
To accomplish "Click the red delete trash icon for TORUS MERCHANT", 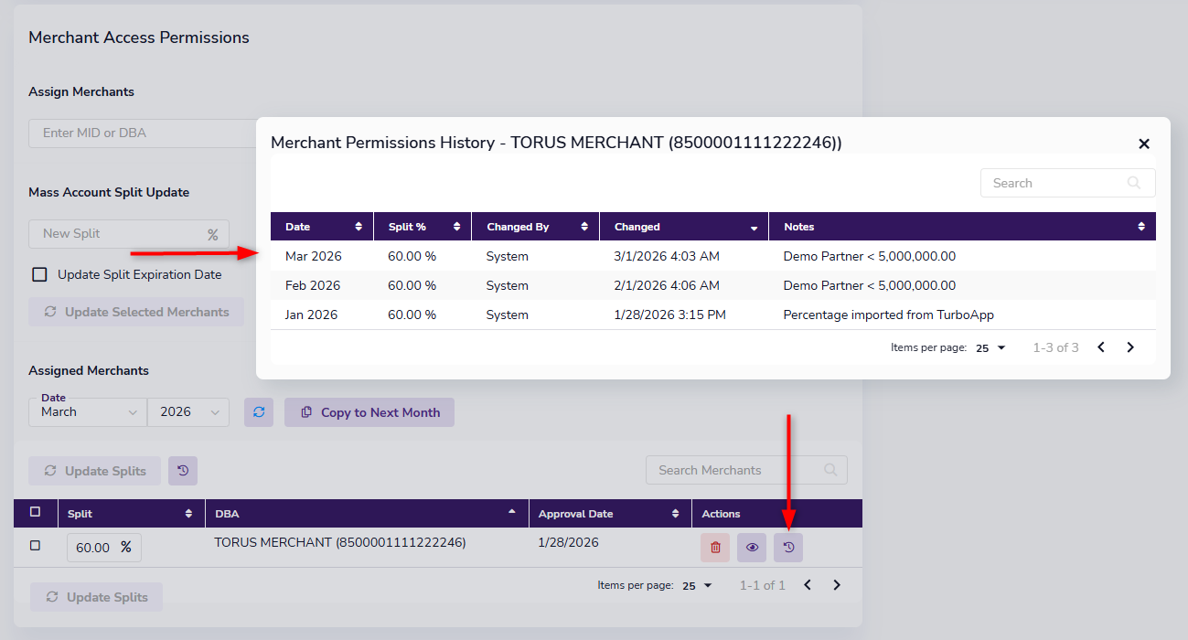I will [x=715, y=548].
